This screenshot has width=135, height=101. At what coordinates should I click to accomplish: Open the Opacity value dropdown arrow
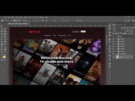134,31
